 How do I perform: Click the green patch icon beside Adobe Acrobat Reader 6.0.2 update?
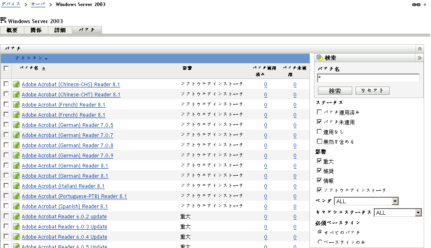[17, 216]
